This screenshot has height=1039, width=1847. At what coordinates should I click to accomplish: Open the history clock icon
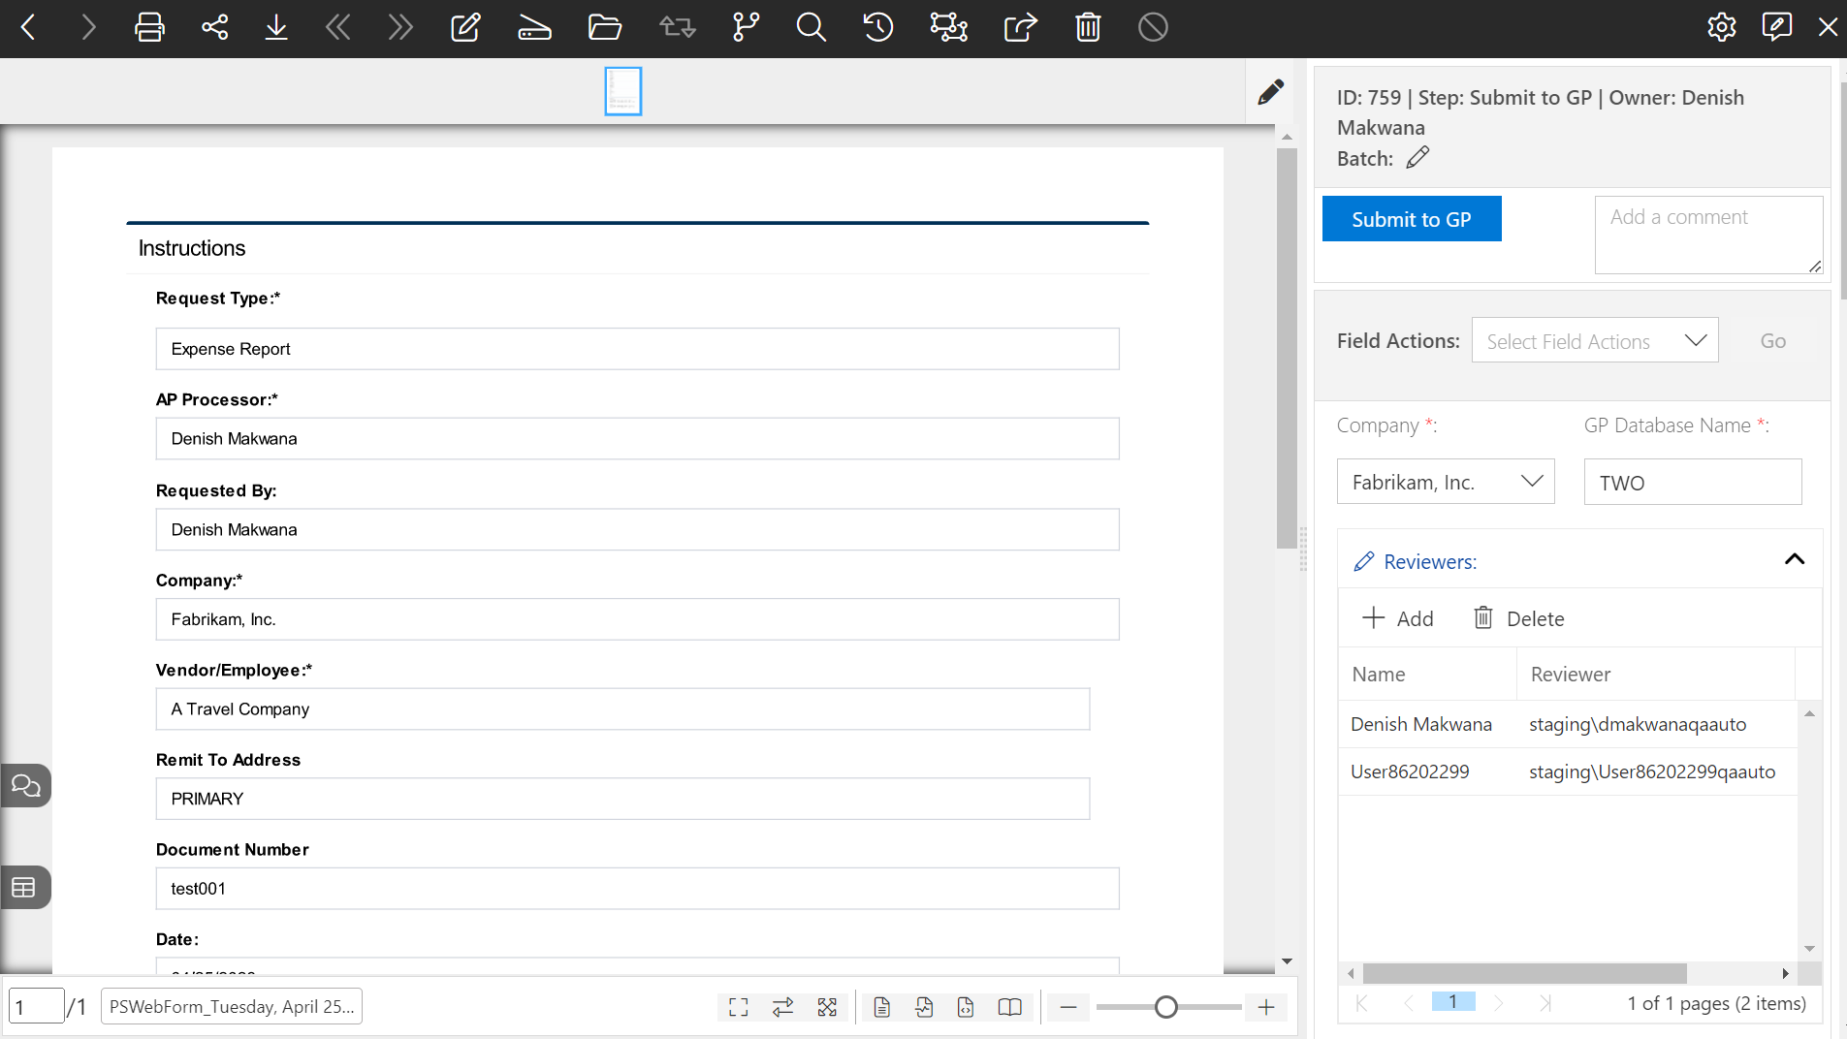(878, 27)
